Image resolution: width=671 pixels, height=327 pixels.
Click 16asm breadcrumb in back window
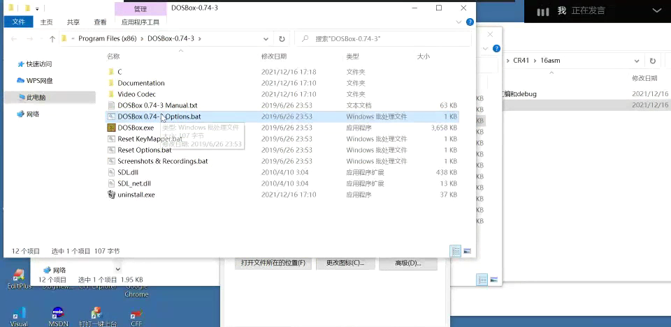(x=550, y=61)
